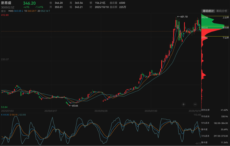The height and width of the screenshot is (146, 230).
Task: Click the current price 346.20
Action: coord(29,3)
